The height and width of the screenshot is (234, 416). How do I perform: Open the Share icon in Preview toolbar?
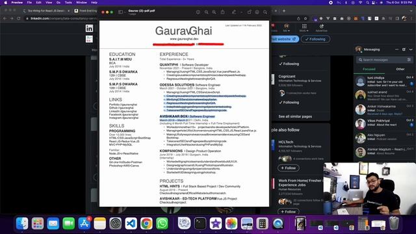(x=222, y=12)
